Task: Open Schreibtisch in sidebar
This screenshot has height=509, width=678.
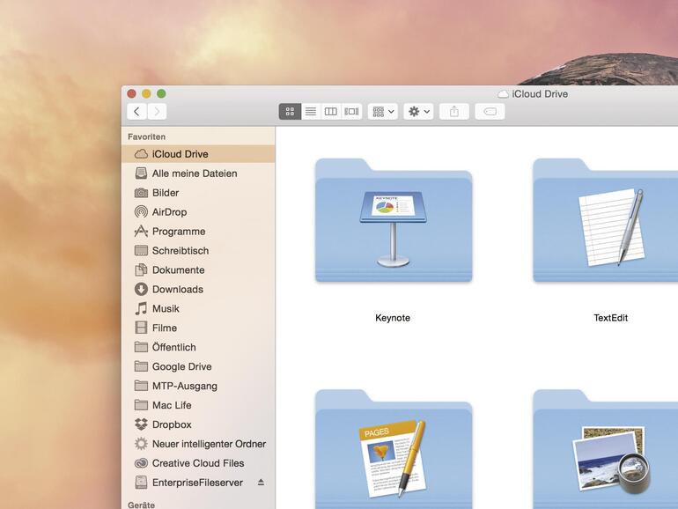Action: pyautogui.click(x=198, y=251)
